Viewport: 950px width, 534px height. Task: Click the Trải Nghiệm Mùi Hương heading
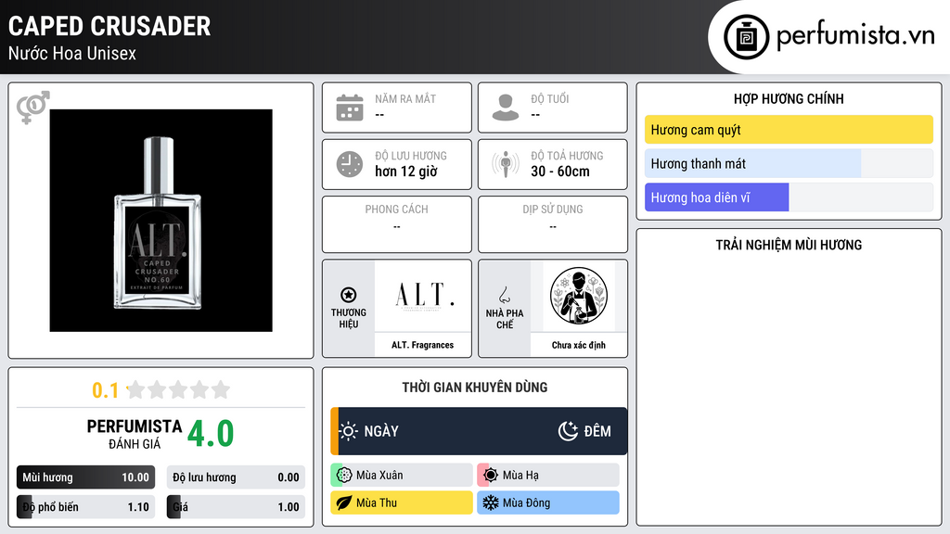coord(789,245)
